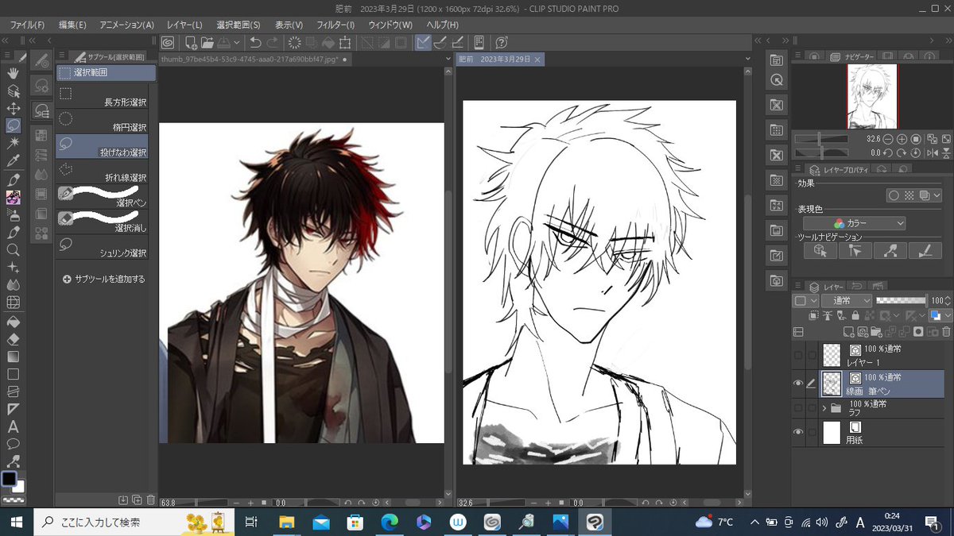Select the Fill bucket tool

(14, 322)
